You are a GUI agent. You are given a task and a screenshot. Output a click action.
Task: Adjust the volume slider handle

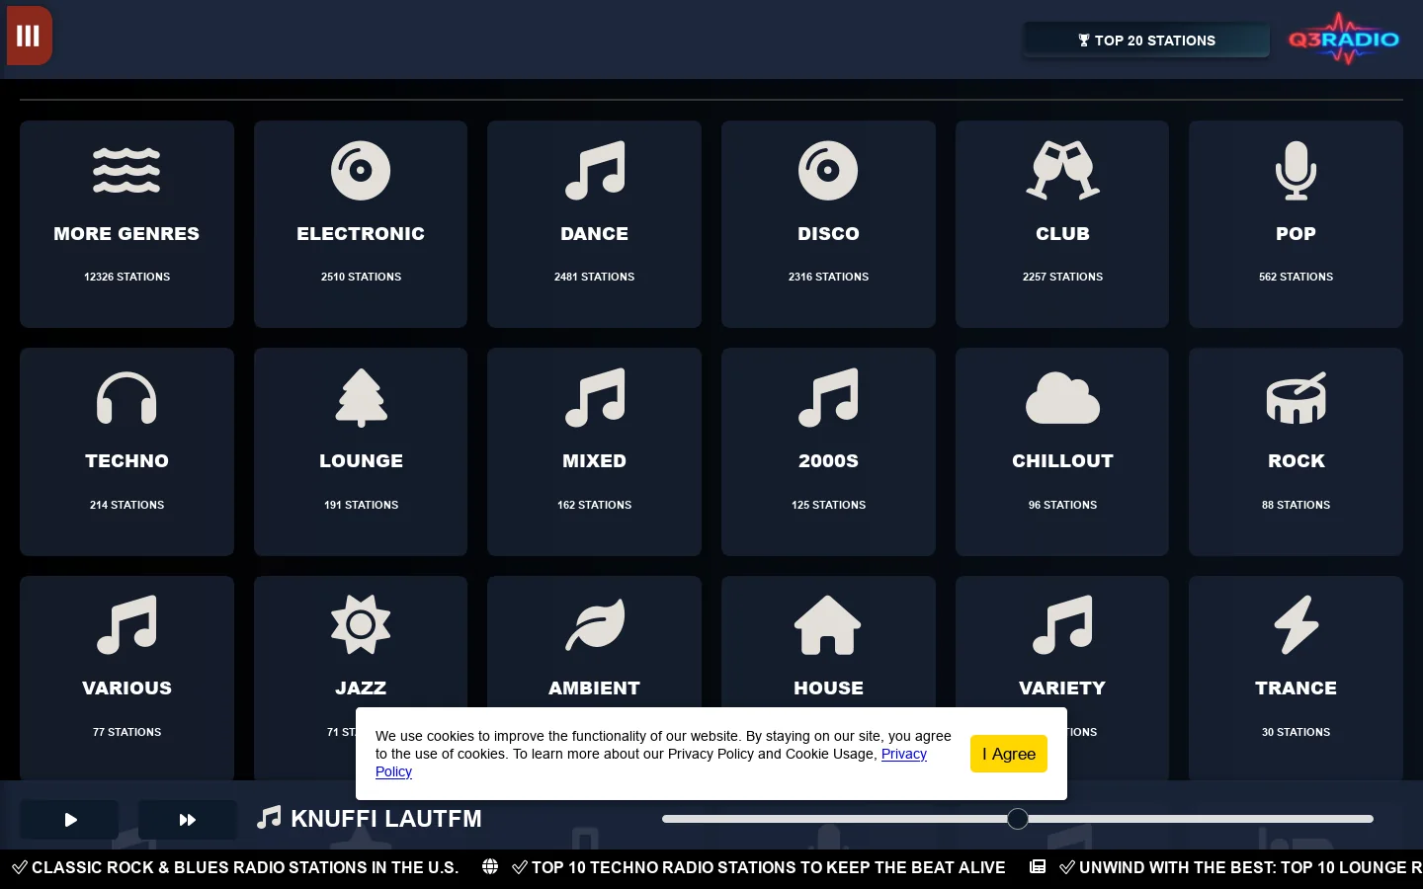pos(1018,819)
